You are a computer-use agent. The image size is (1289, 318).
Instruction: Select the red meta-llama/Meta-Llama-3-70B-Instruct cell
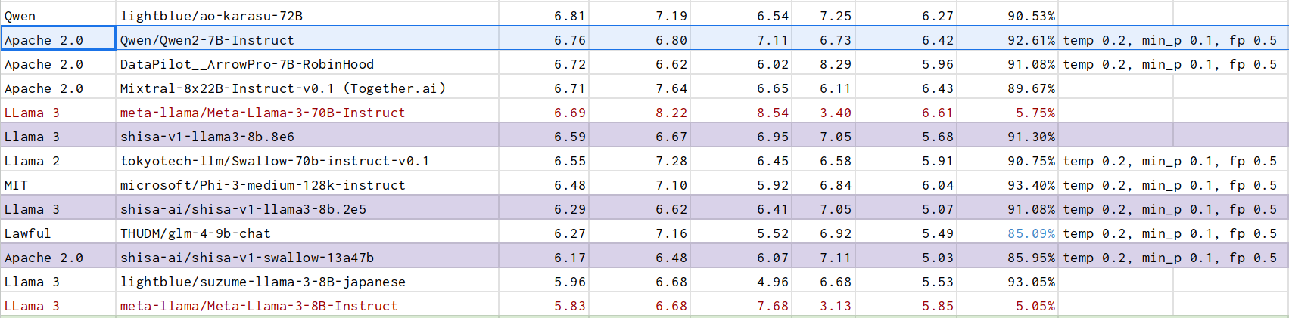click(263, 113)
